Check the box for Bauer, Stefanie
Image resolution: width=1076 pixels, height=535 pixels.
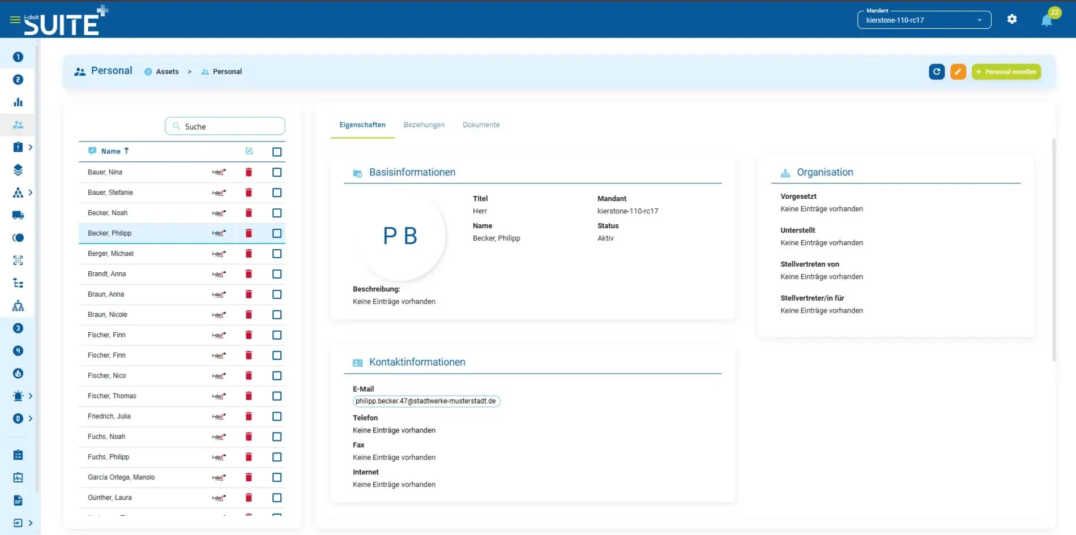click(x=277, y=192)
